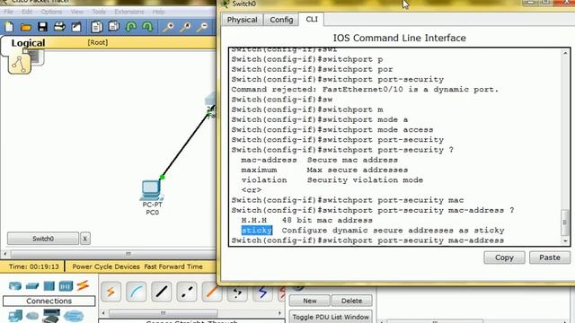The width and height of the screenshot is (575, 323).
Task: Close the Switch0 entry with X button
Action: click(84, 239)
